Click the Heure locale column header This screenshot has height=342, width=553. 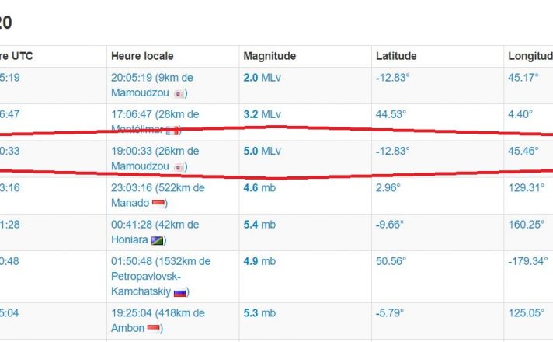[142, 56]
